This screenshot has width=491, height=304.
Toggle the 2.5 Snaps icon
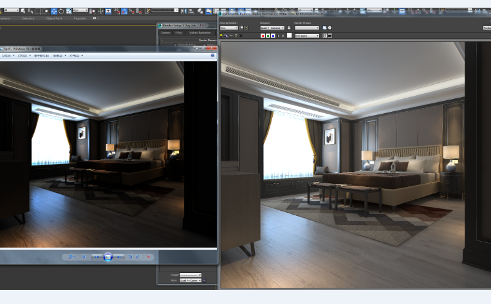(x=117, y=12)
